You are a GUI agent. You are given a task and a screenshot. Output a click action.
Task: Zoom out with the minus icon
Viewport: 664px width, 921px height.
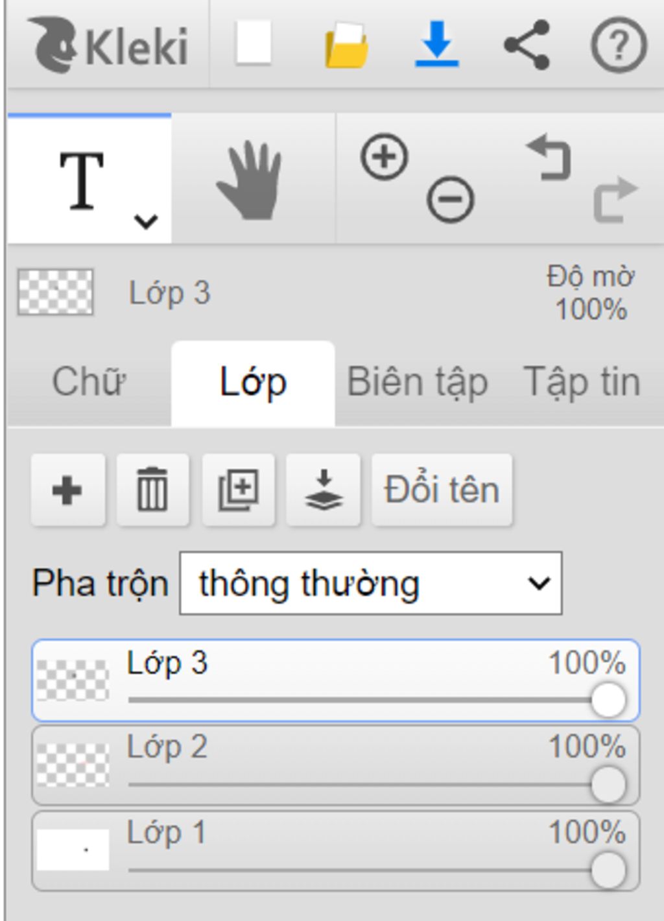click(x=451, y=199)
